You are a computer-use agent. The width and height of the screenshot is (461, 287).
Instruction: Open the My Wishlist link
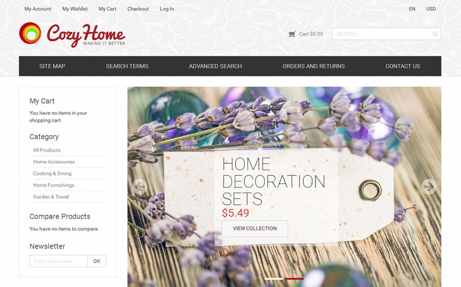[x=75, y=9]
